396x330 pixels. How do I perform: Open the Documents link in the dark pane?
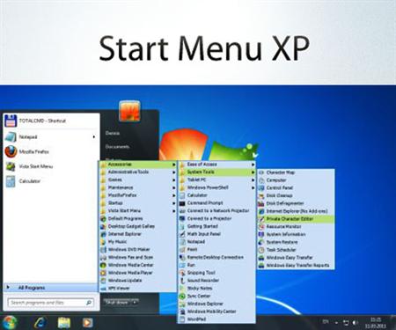point(117,146)
